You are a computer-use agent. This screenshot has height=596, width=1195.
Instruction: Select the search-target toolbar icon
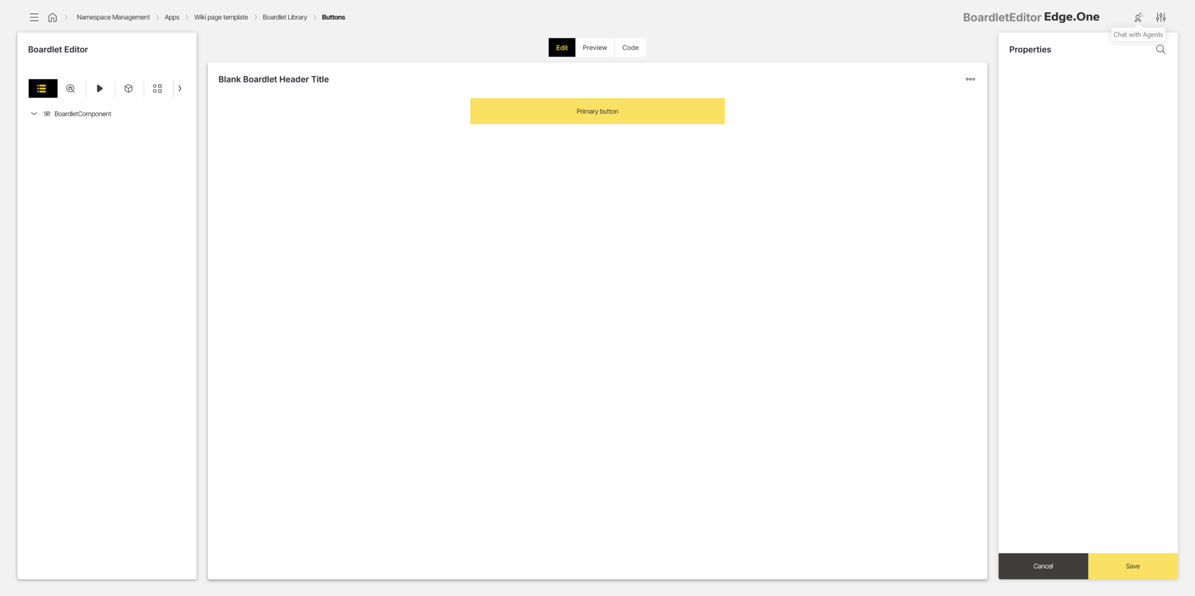pyautogui.click(x=71, y=88)
